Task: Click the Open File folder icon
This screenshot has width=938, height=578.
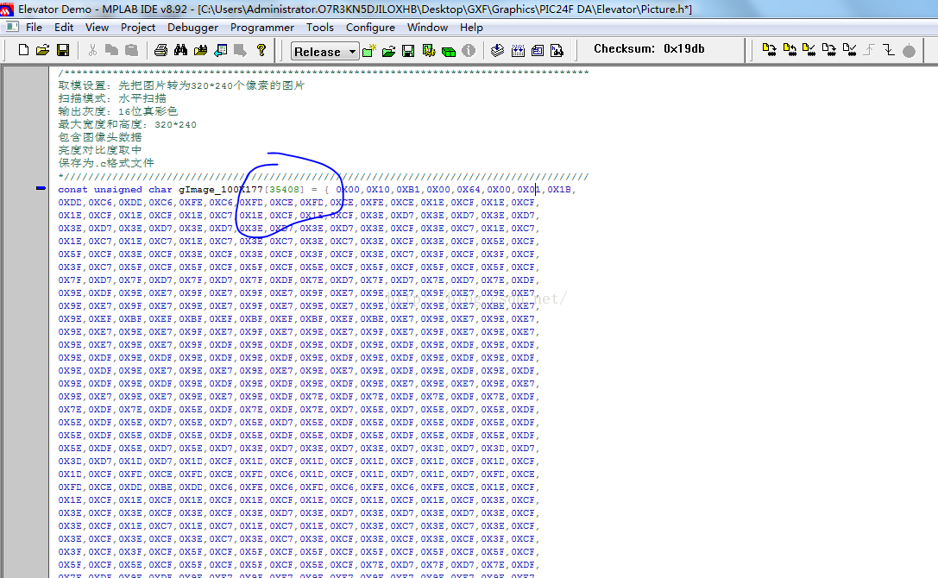Action: 43,50
